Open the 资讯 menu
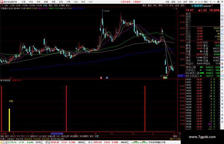The height and width of the screenshot is (144, 224). (x=39, y=2)
